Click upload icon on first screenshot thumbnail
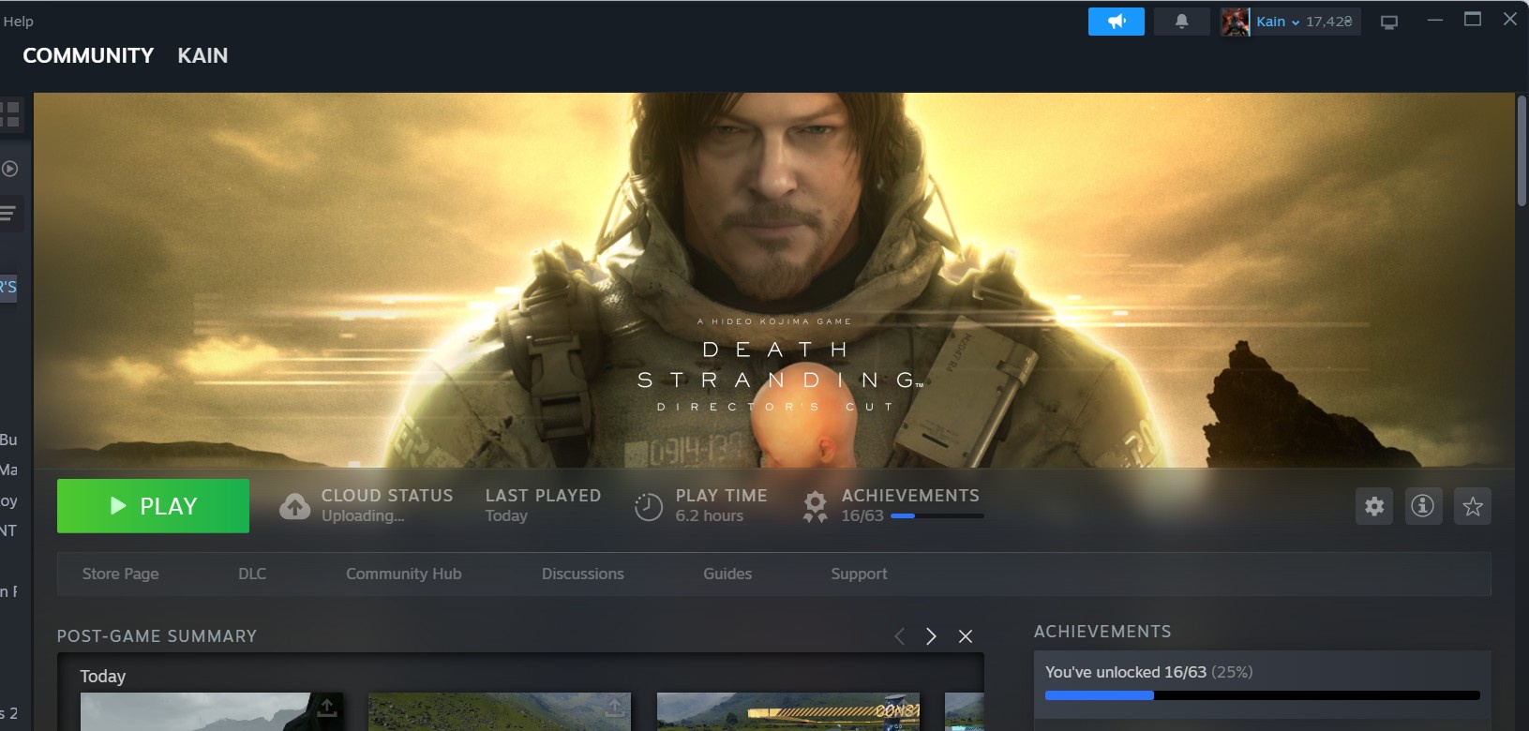The height and width of the screenshot is (731, 1529). tap(326, 707)
